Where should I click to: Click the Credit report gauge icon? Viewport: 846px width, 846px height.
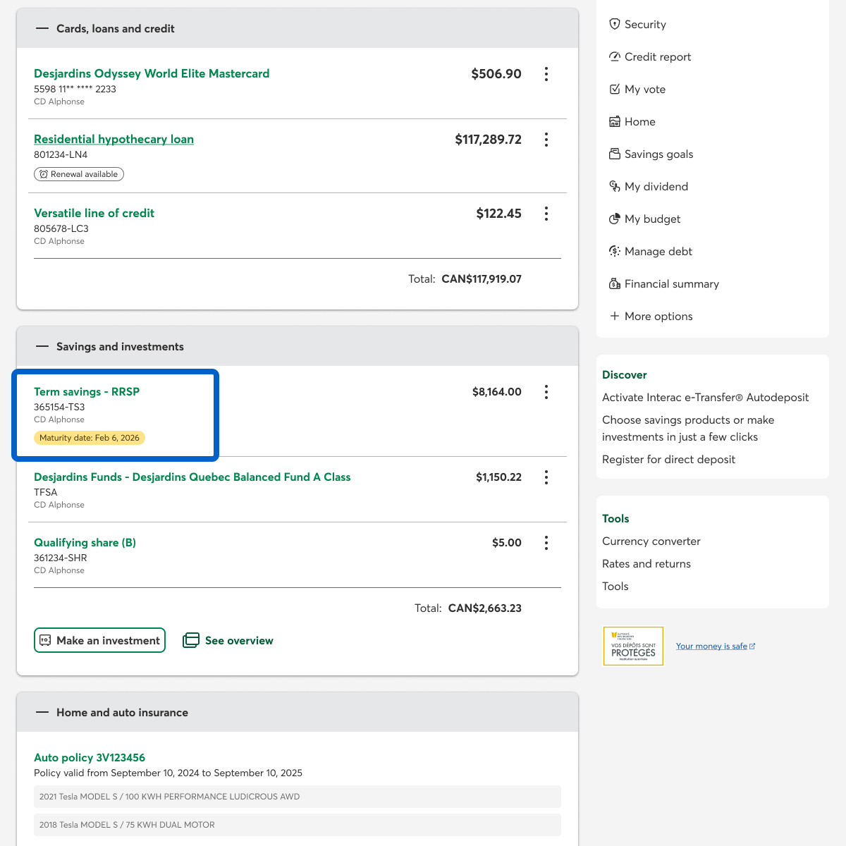[x=614, y=56]
